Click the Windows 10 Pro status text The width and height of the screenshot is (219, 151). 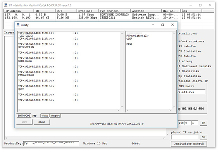(95, 144)
